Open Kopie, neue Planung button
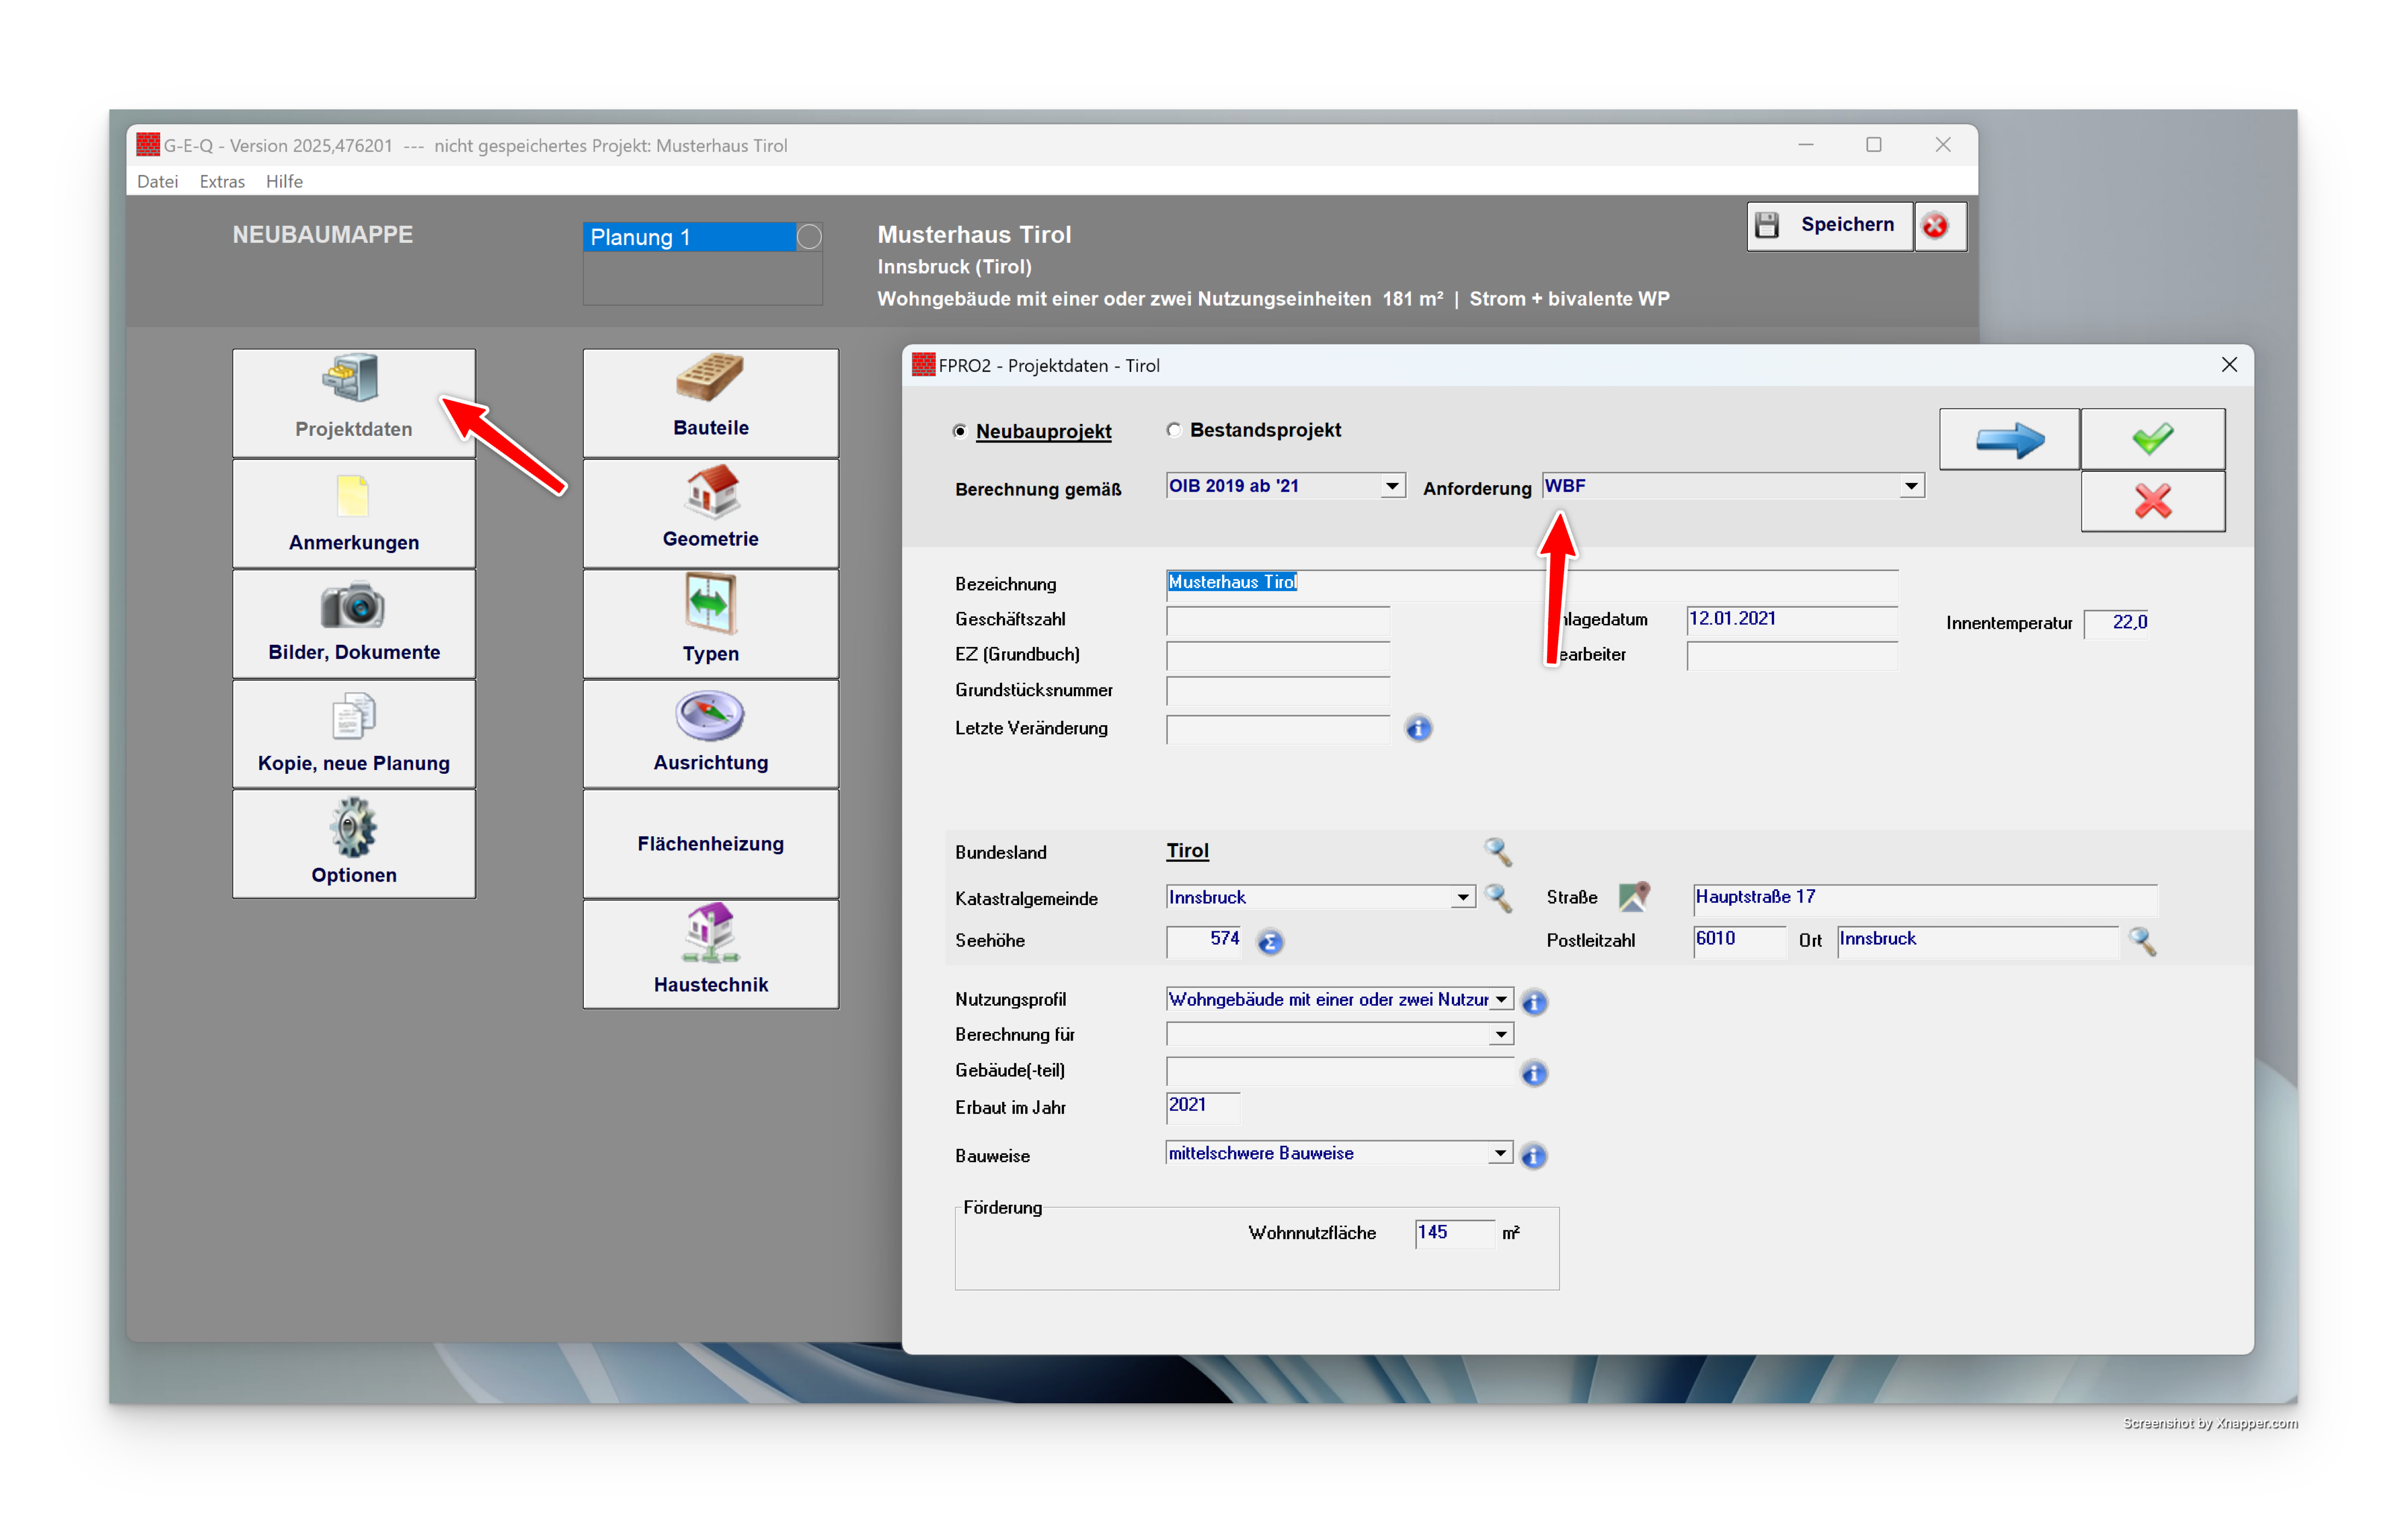This screenshot has width=2407, height=1540. click(354, 735)
